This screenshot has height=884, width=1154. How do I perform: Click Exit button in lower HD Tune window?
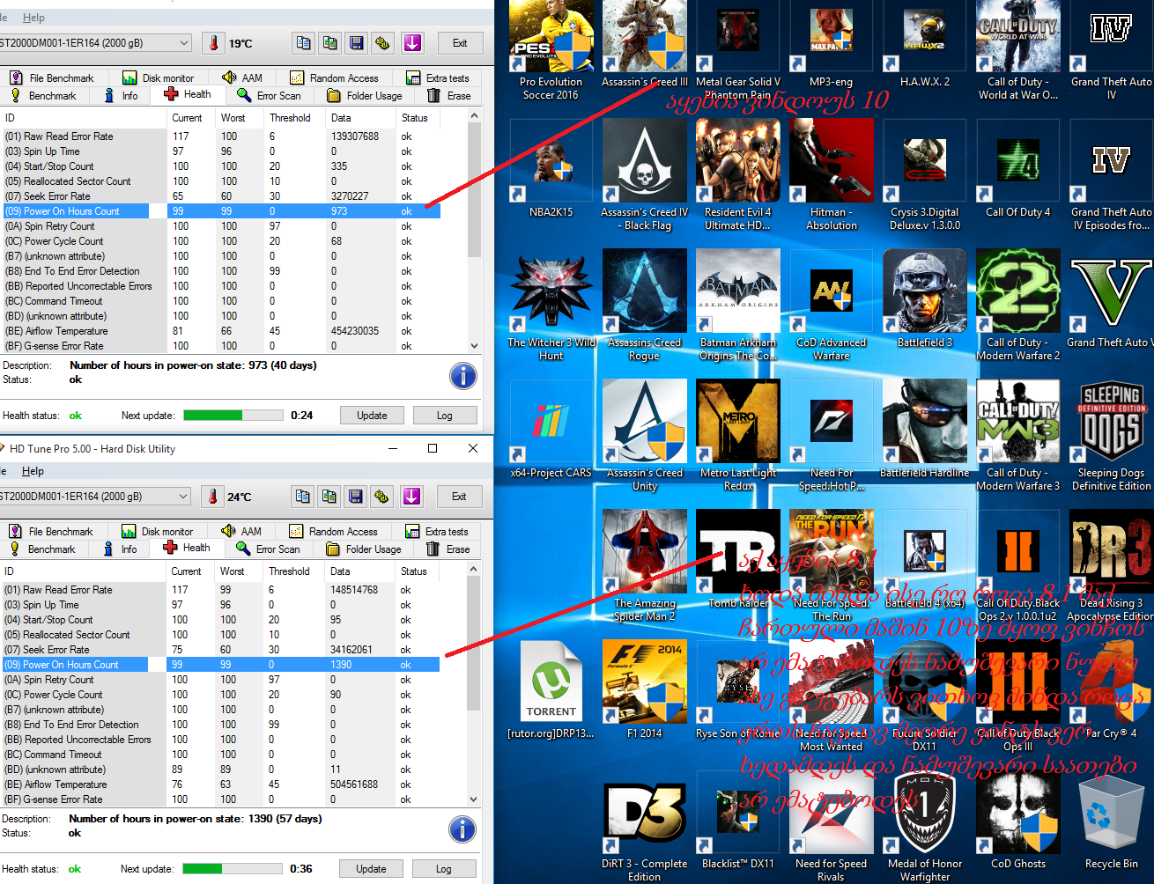coord(459,497)
